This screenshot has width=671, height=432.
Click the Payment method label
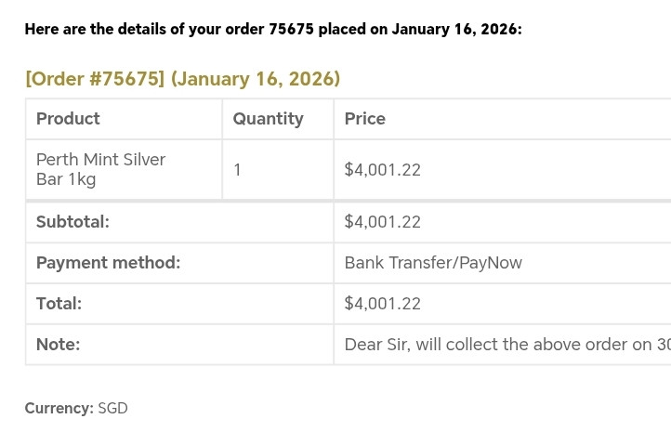(x=108, y=263)
